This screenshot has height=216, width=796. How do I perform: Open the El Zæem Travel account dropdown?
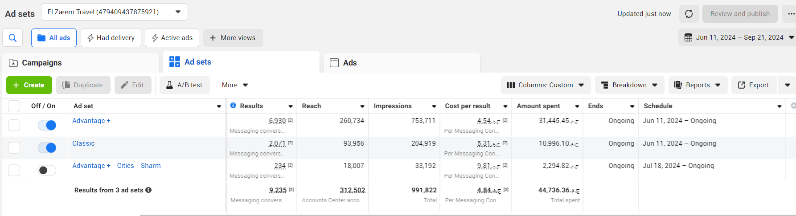click(114, 12)
